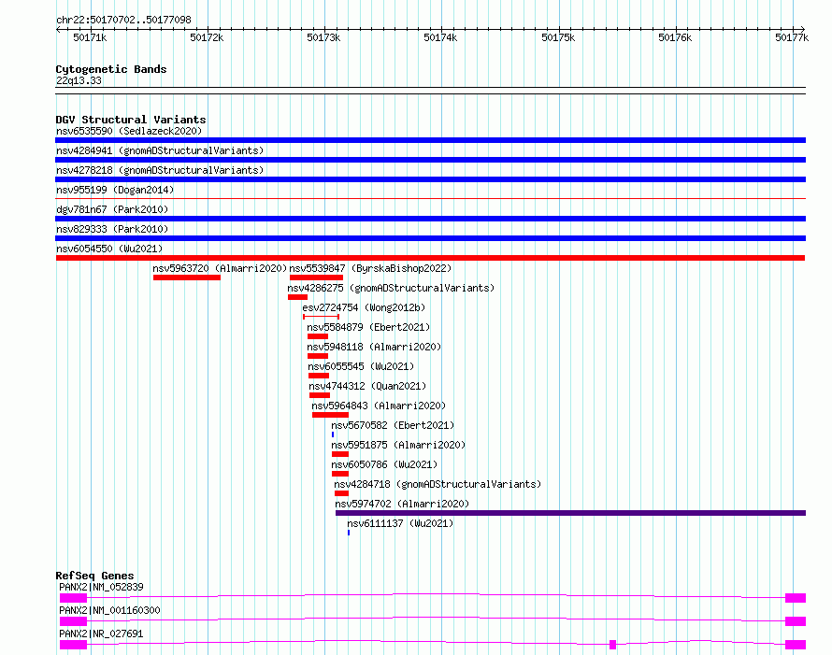The image size is (832, 655).
Task: Click the nsv6535590 (Sedlazeck2020) variant label
Action: coord(129,131)
